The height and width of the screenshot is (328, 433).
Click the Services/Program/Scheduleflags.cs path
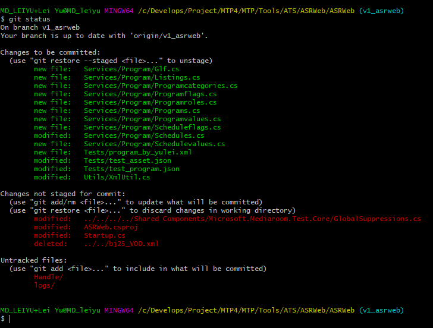pyautogui.click(x=152, y=127)
